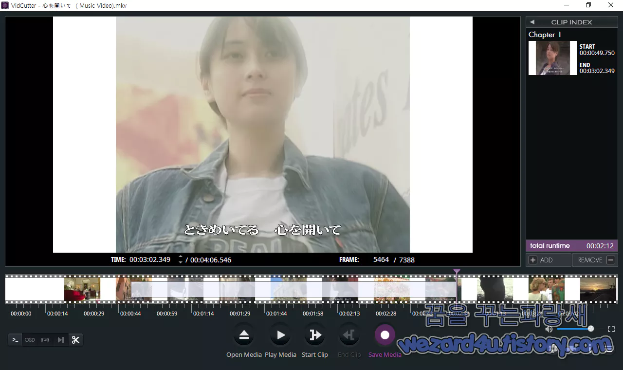Viewport: 623px width, 370px height.
Task: Minimize the VidCutter window
Action: tap(567, 5)
